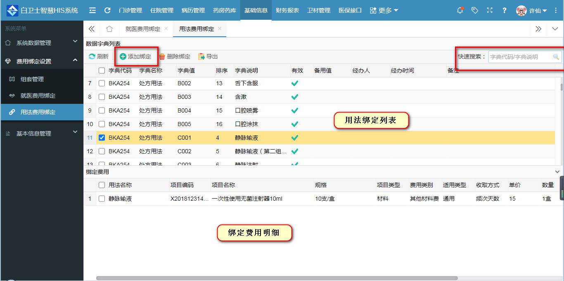Click the dictionary list vertical scrollbar
This screenshot has width=564, height=281.
point(562,87)
